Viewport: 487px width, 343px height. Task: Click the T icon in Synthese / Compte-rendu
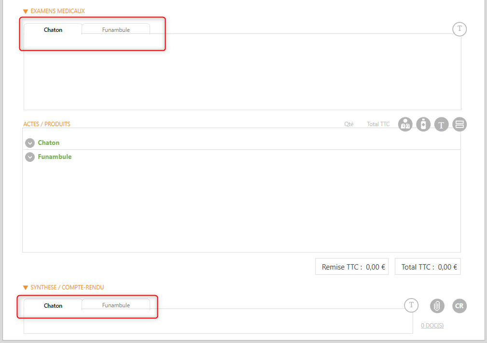(411, 305)
